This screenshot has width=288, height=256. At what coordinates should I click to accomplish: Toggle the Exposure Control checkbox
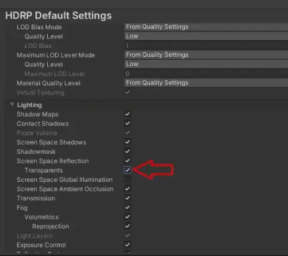(x=127, y=245)
